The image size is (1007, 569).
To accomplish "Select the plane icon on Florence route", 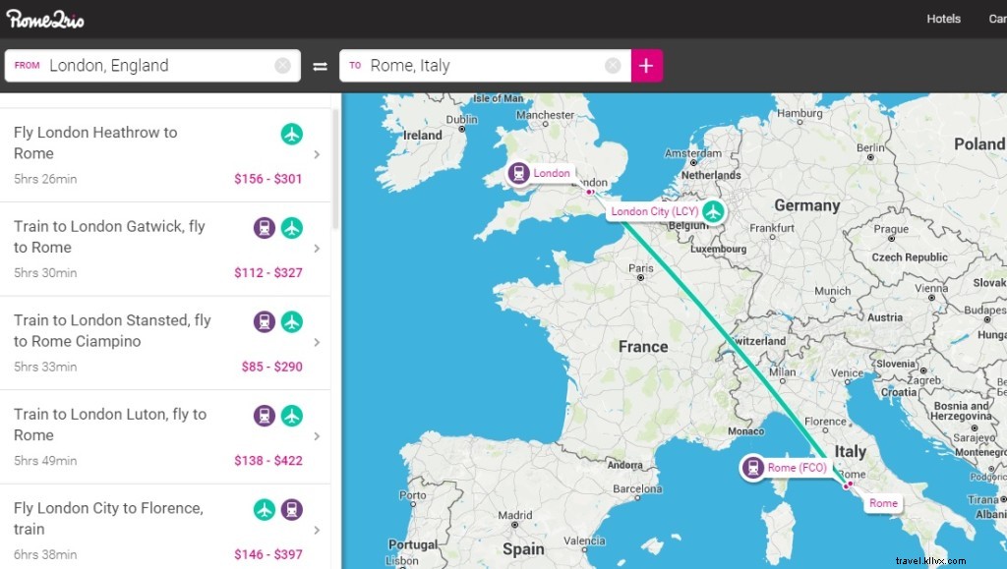I will [264, 509].
